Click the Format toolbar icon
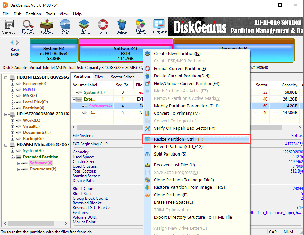The height and width of the screenshot is (235, 304). coord(103,27)
